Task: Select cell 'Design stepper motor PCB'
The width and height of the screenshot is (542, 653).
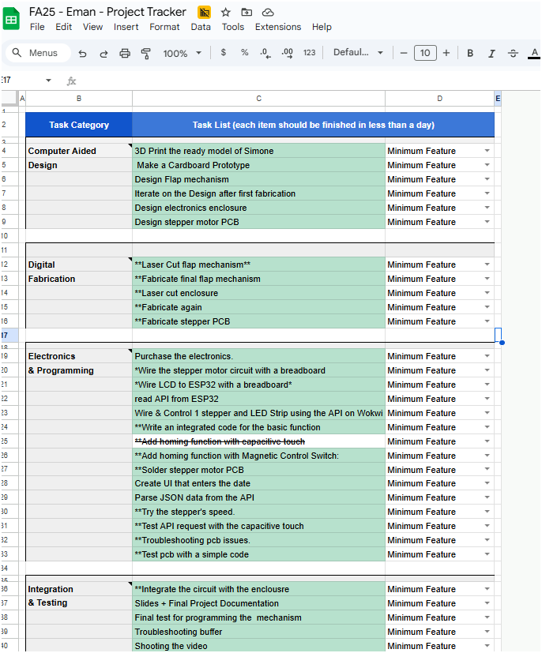Action: pyautogui.click(x=258, y=222)
